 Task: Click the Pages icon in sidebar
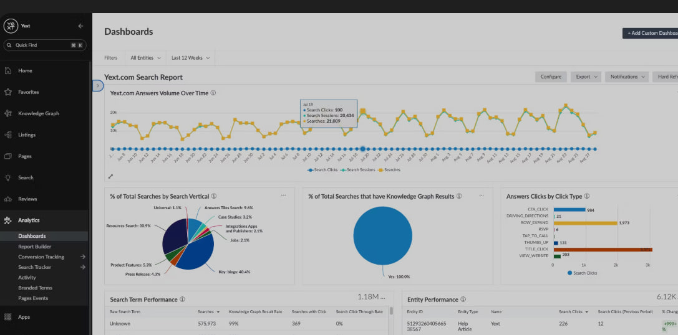pyautogui.click(x=7, y=156)
